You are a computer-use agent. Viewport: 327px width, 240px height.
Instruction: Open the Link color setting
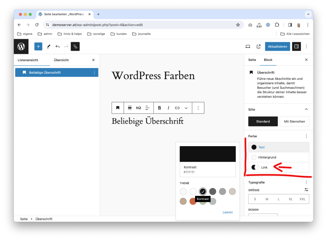(278, 167)
